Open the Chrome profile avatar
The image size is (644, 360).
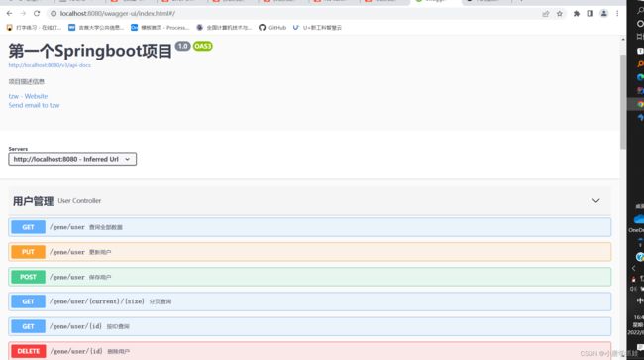[603, 14]
